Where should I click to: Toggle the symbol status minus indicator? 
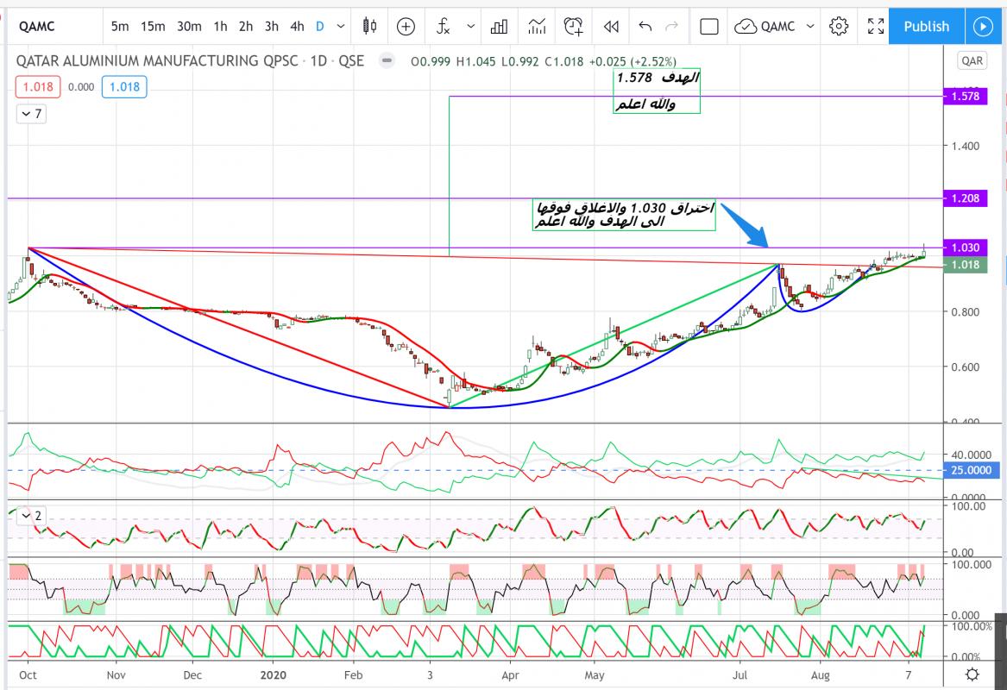tap(386, 61)
